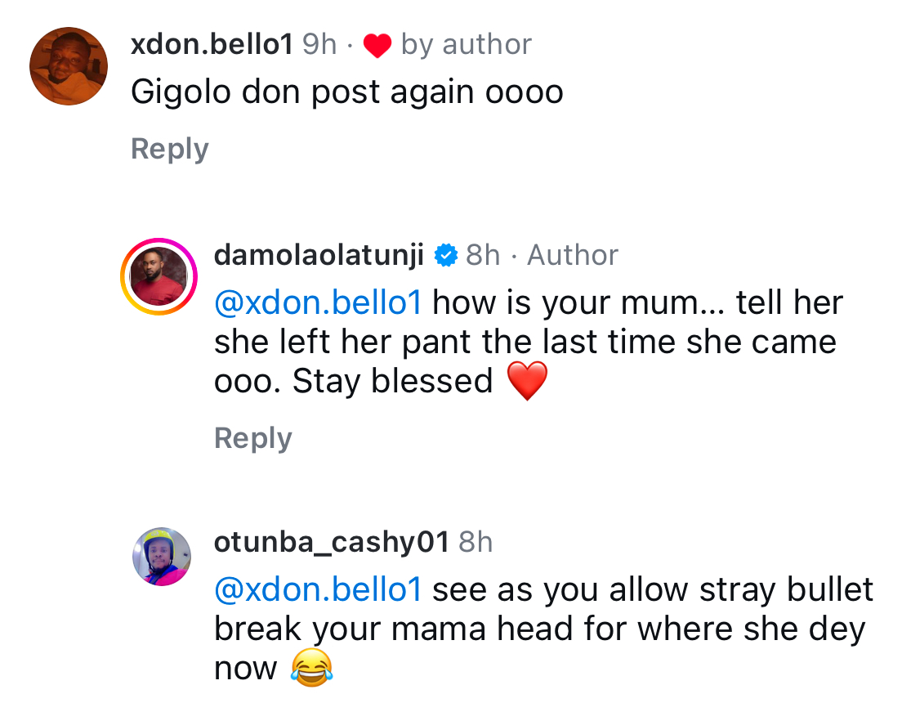This screenshot has width=902, height=703.
Task: Open otunba_cashy01's profile picture
Action: 162,558
